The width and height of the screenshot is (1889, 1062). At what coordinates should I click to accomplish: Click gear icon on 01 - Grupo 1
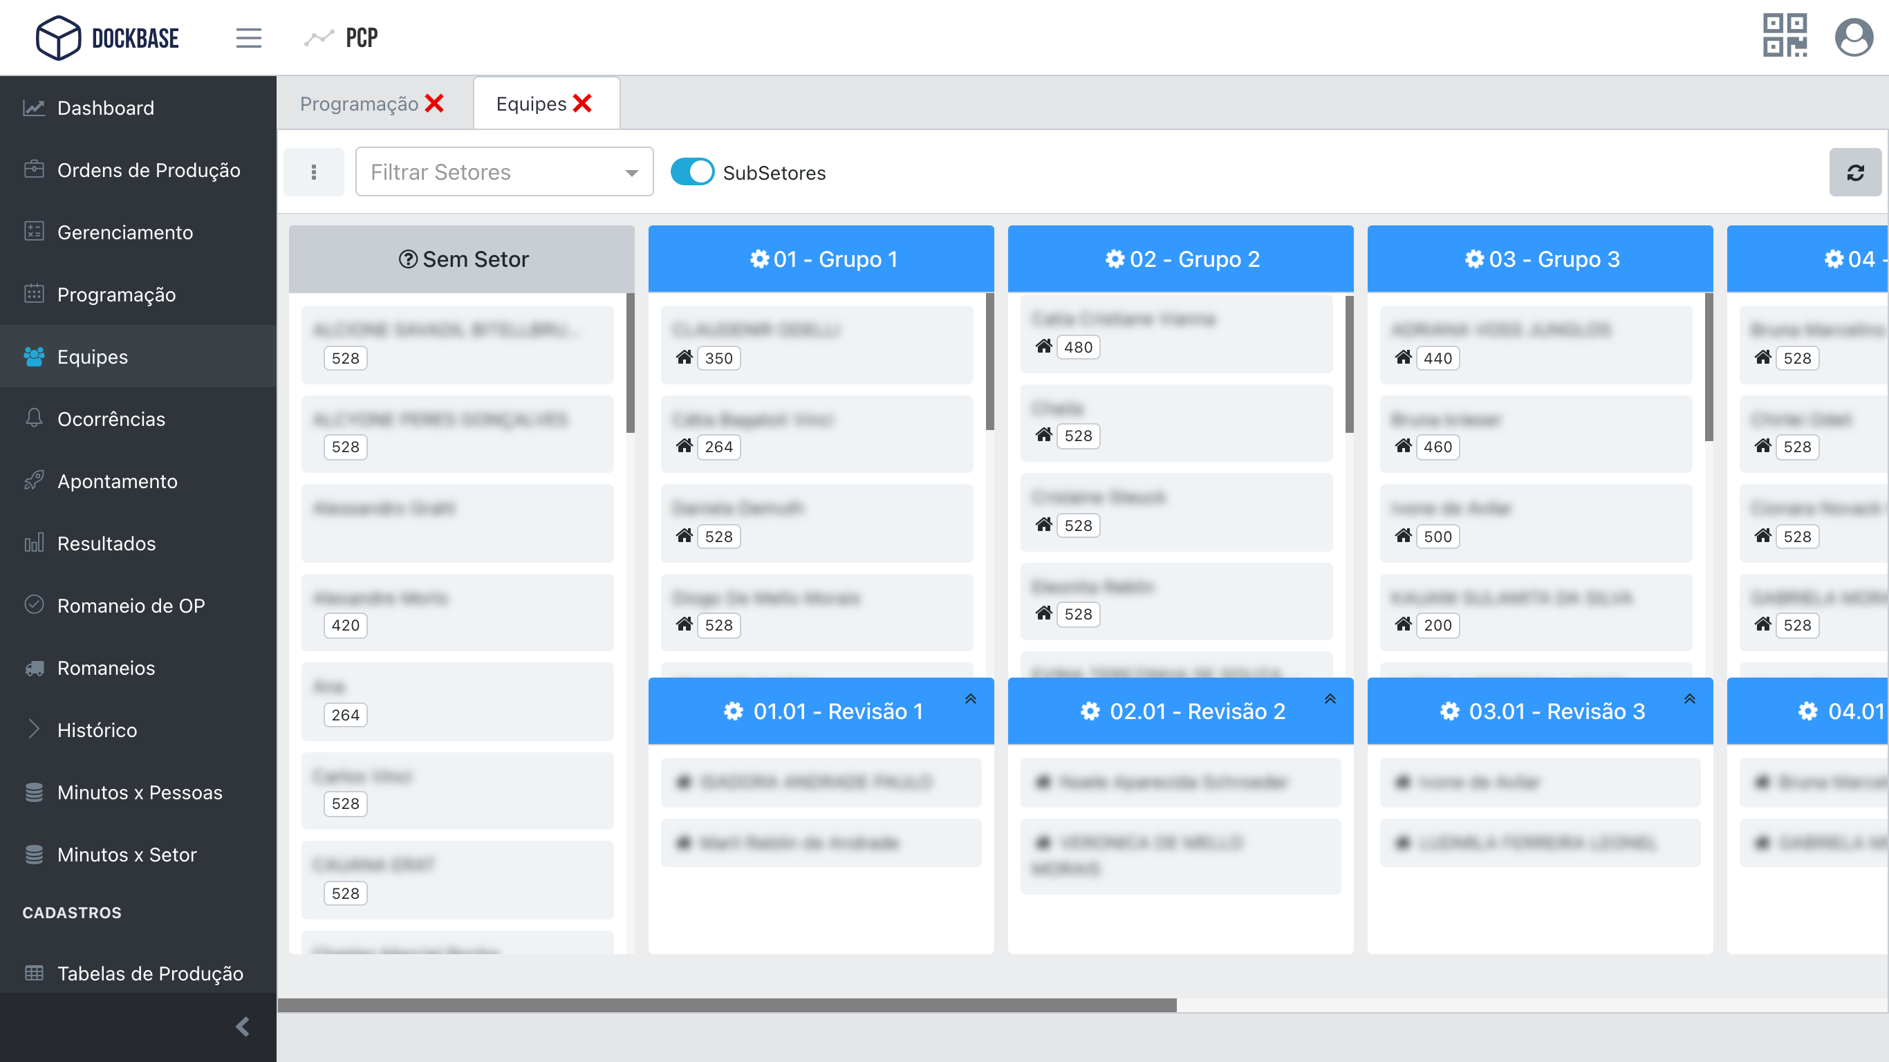coord(759,259)
